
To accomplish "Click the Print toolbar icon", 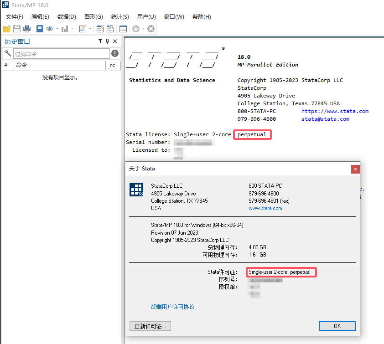I will click(x=27, y=29).
